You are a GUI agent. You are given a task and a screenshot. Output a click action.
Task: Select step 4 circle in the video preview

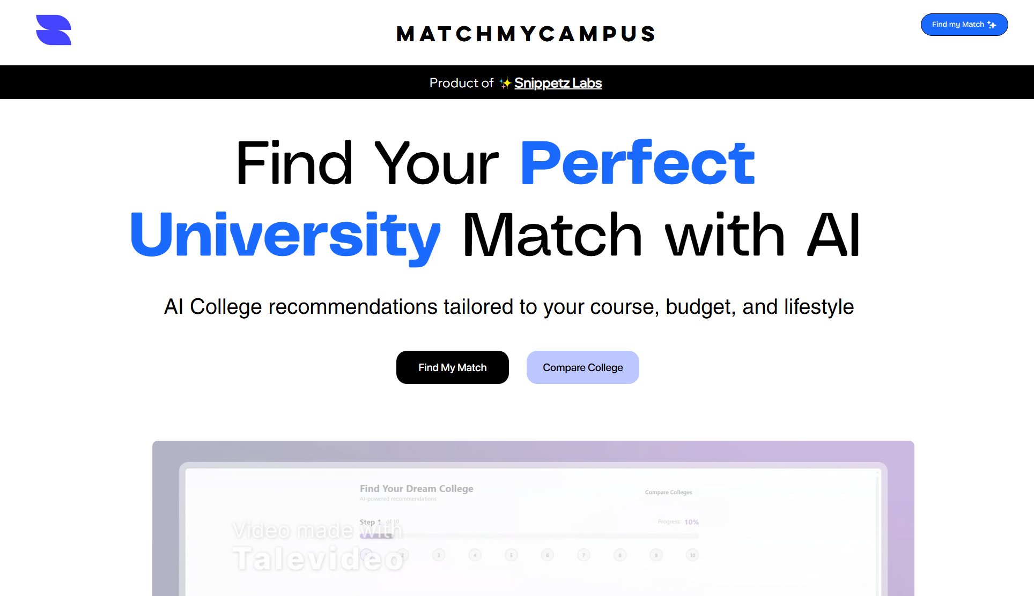[475, 555]
